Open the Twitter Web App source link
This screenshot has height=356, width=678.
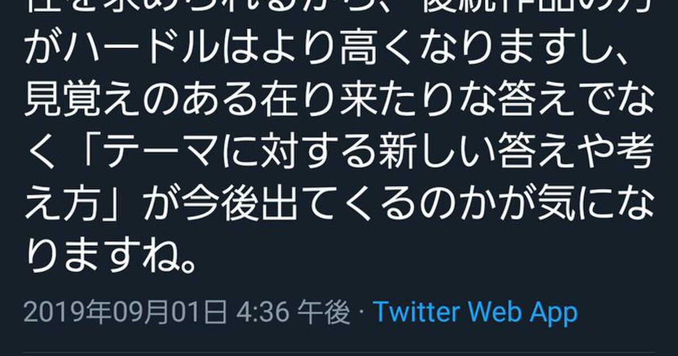(475, 312)
